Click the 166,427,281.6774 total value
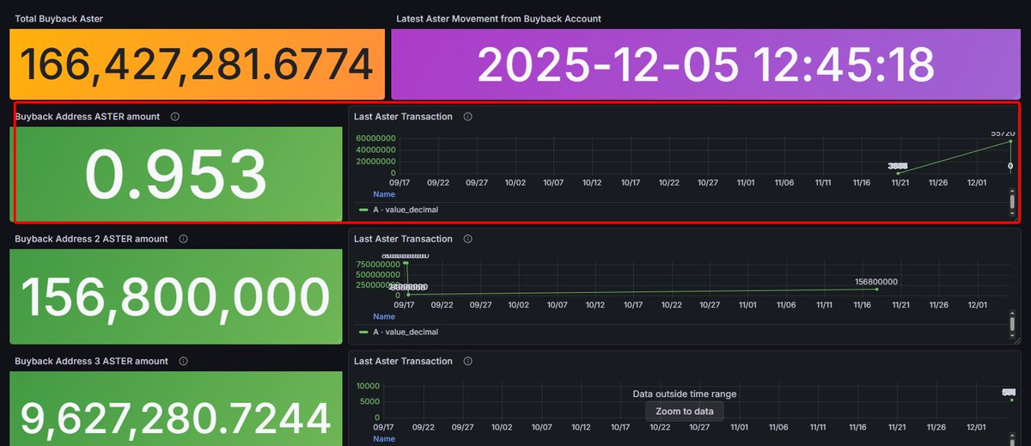The height and width of the screenshot is (446, 1031). coord(197,66)
